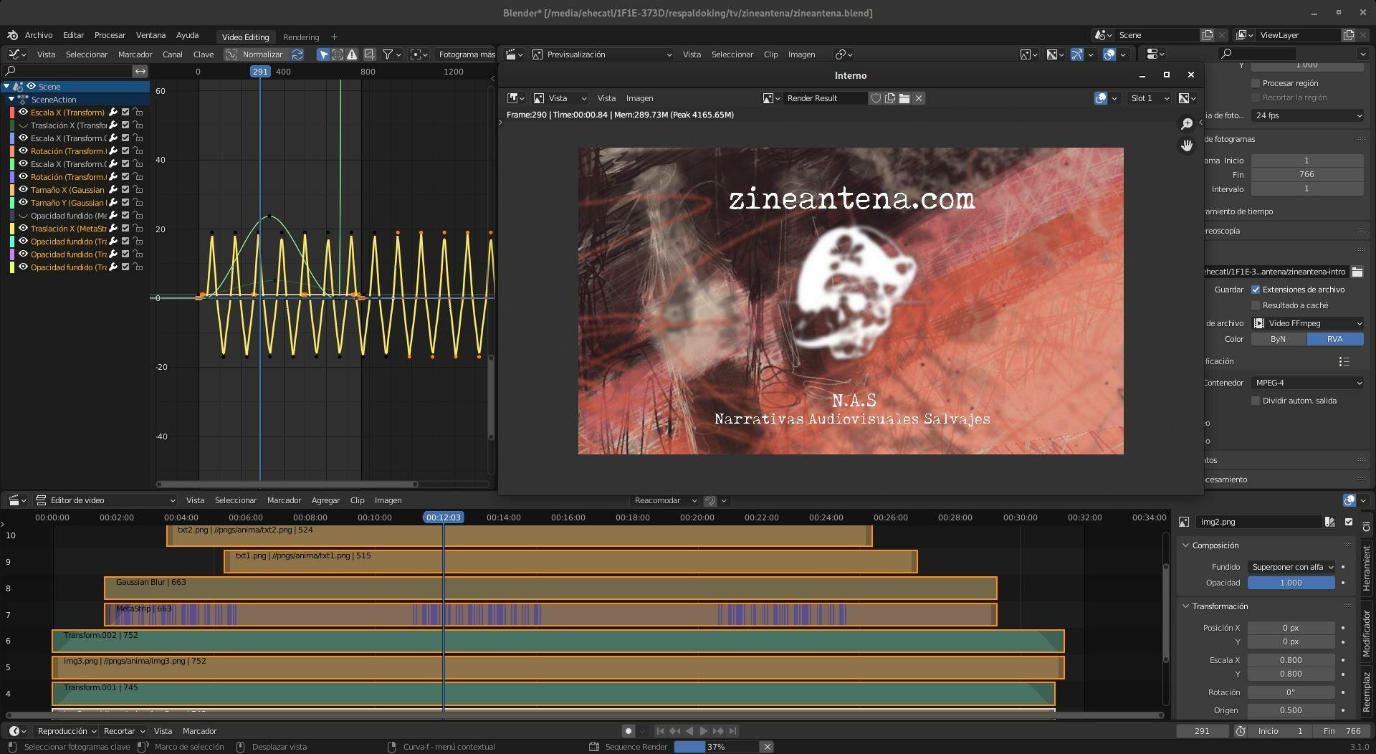Click the Opacidad 1.000 slider
The image size is (1376, 754).
[x=1290, y=583]
